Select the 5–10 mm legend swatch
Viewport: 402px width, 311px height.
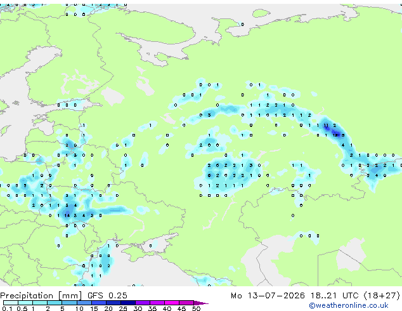[69, 303]
